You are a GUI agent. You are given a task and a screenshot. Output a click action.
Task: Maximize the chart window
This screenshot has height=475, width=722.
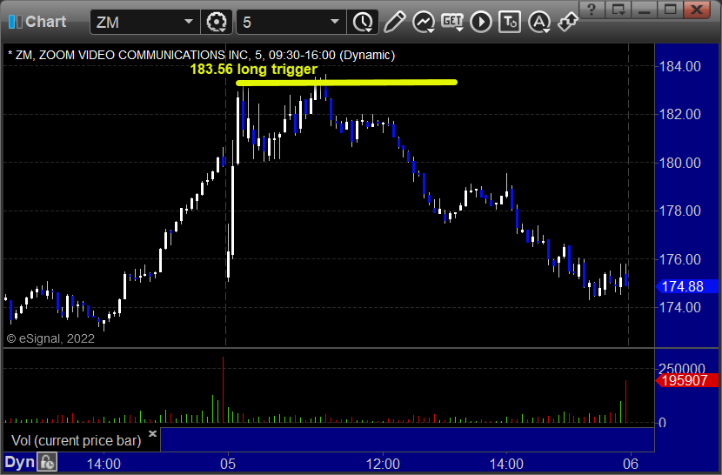(671, 10)
